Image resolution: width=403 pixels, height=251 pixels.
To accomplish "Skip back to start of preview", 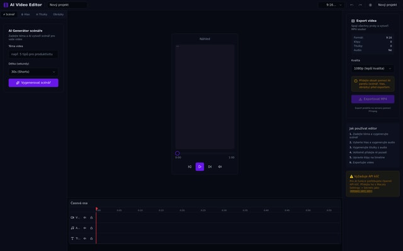I will pyautogui.click(x=190, y=167).
